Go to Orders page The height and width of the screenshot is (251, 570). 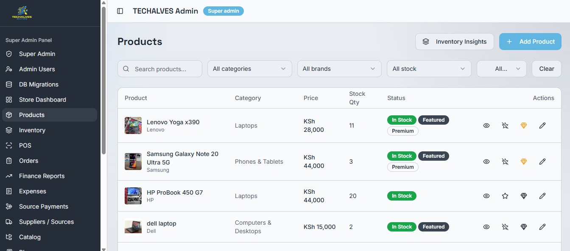click(49, 161)
